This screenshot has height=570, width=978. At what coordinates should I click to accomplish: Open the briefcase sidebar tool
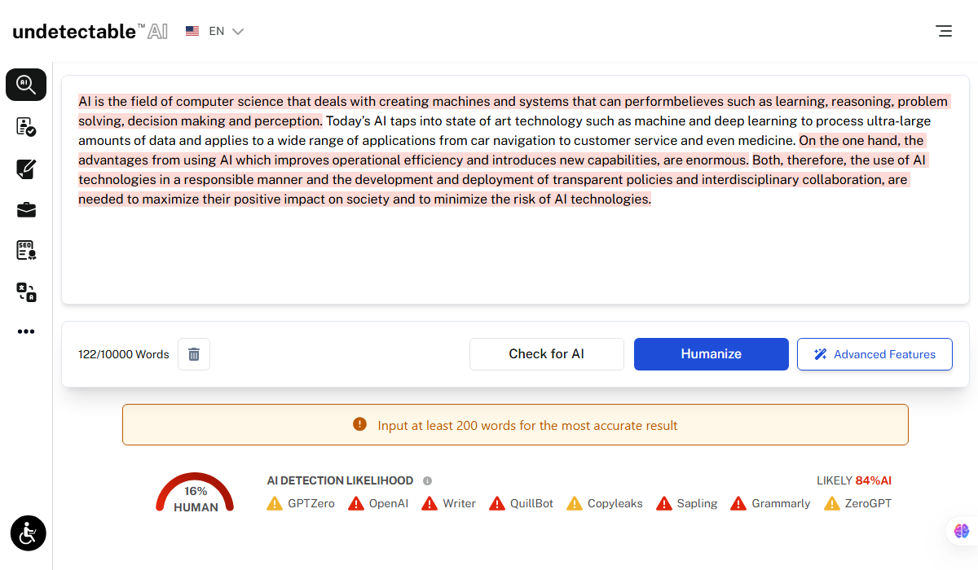coord(26,210)
